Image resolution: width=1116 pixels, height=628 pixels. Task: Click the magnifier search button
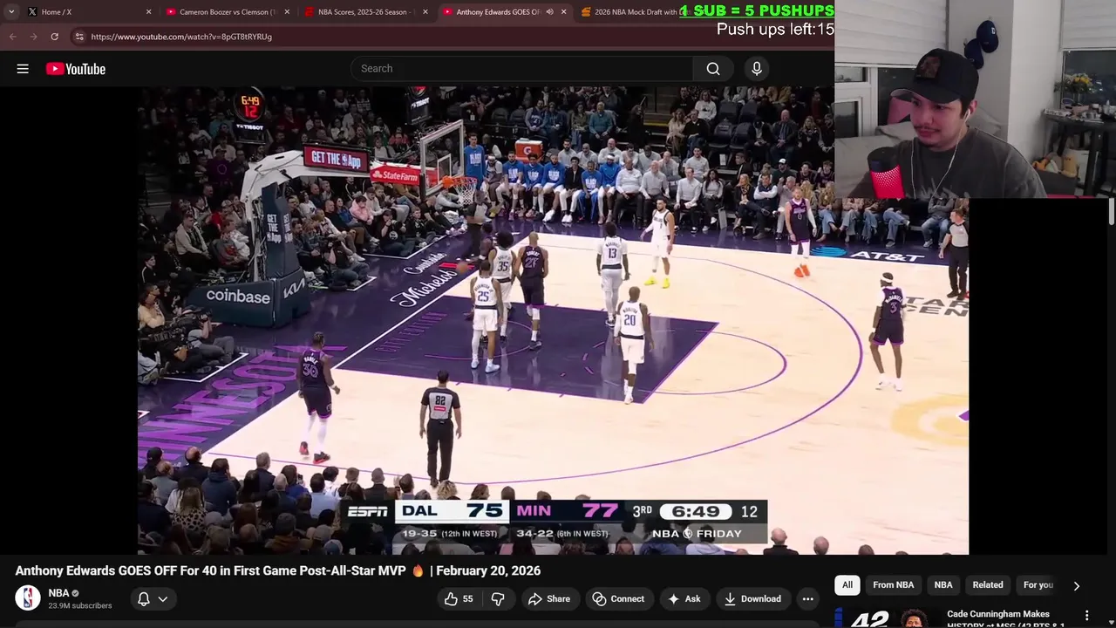pos(713,68)
